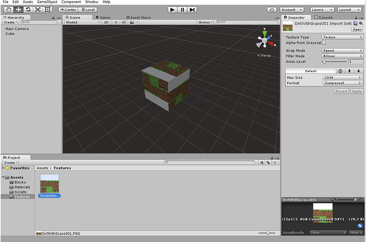Select second download-arrow platform tab
The image size is (366, 242).
point(359,71)
